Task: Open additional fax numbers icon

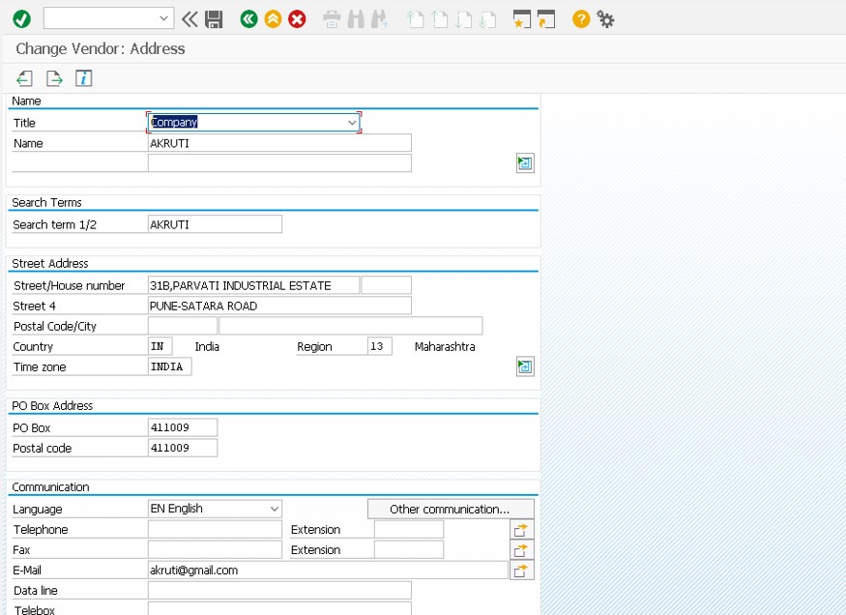Action: click(x=521, y=549)
